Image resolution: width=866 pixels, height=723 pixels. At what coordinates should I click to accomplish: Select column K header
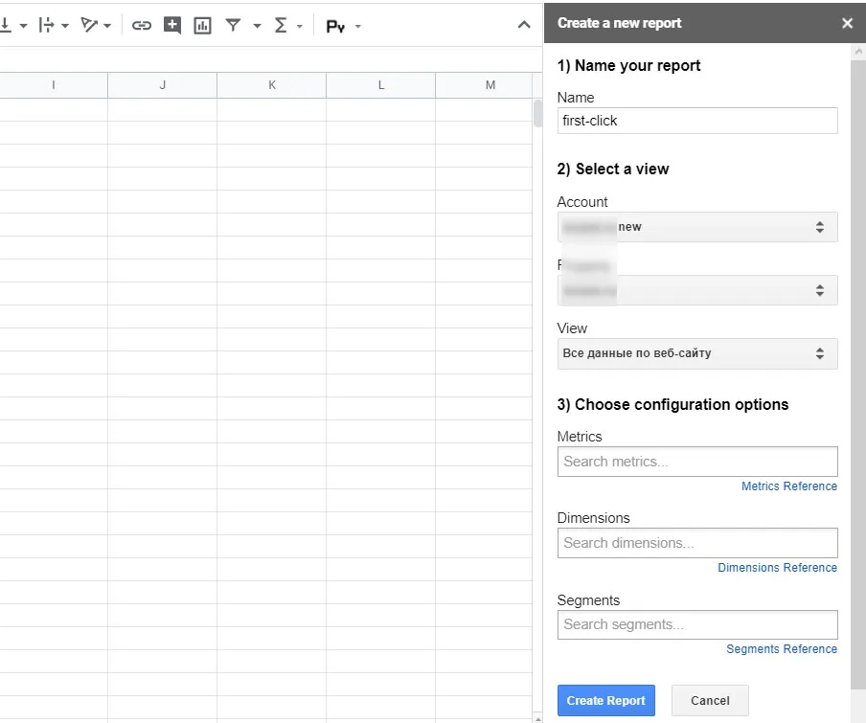pos(272,85)
